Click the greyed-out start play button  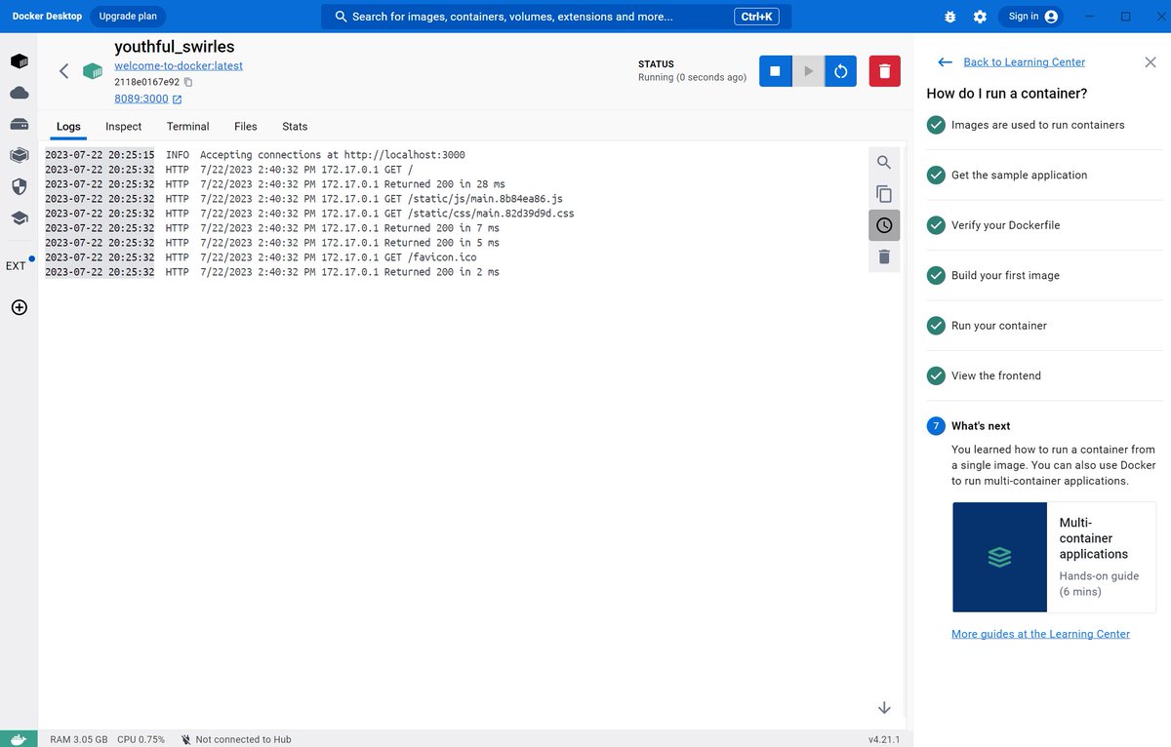click(x=807, y=70)
